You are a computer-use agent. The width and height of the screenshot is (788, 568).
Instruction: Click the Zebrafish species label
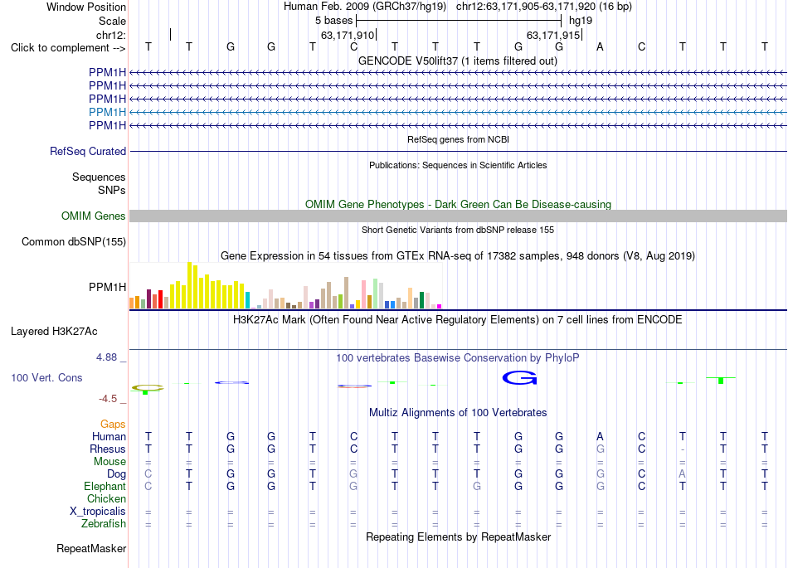[x=103, y=523]
